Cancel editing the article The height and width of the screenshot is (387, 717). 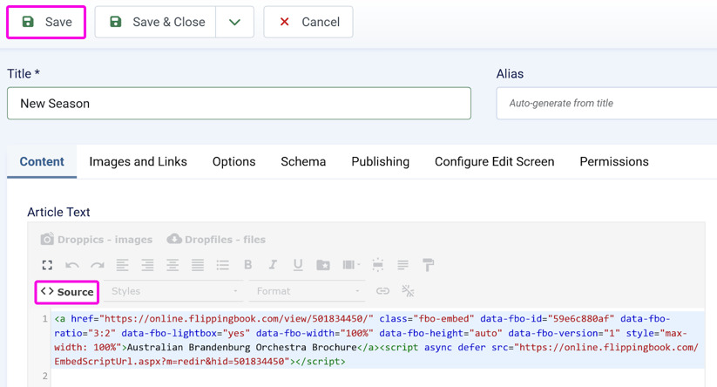coord(308,22)
